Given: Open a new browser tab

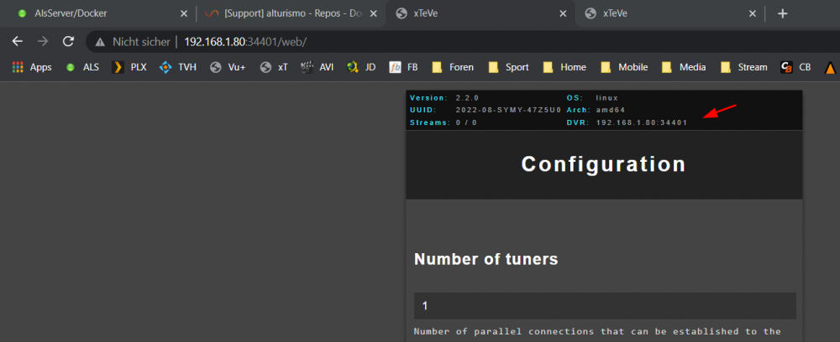Looking at the screenshot, I should pyautogui.click(x=783, y=14).
